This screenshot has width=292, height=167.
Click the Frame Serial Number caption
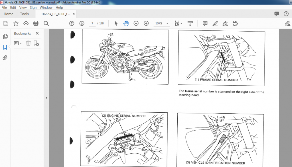pyautogui.click(x=216, y=80)
